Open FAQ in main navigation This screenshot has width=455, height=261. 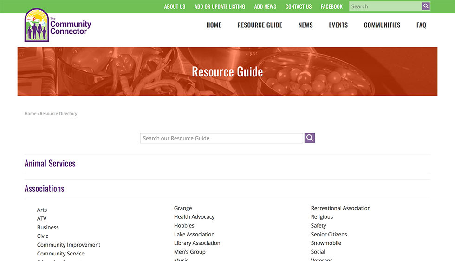[x=422, y=25]
